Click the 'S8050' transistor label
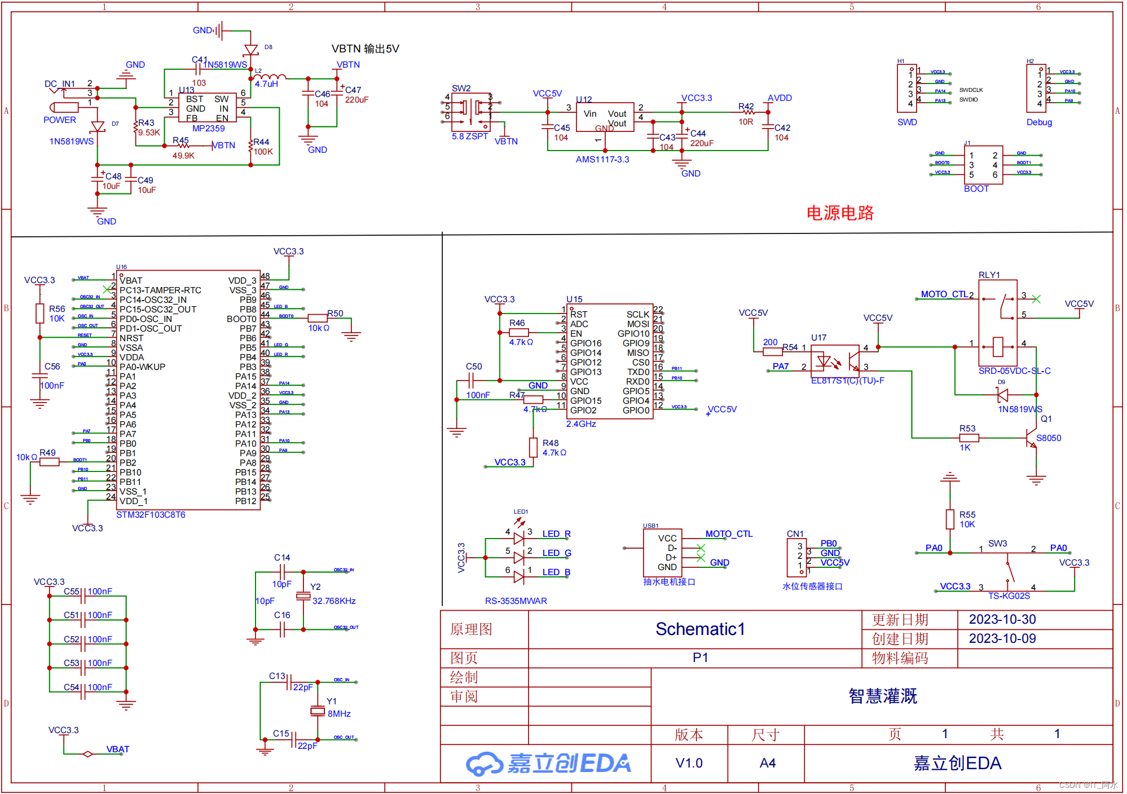This screenshot has height=794, width=1127. tap(1049, 438)
